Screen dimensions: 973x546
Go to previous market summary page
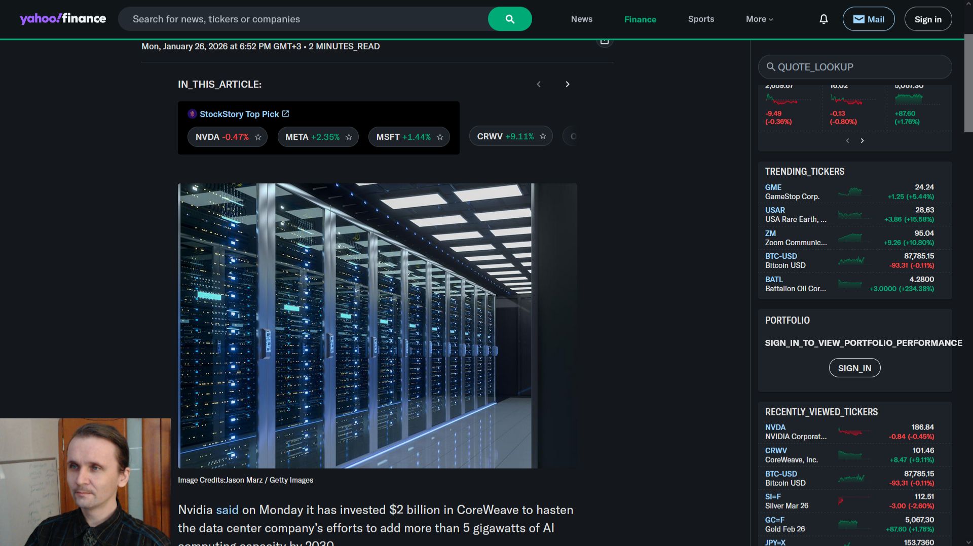point(847,141)
